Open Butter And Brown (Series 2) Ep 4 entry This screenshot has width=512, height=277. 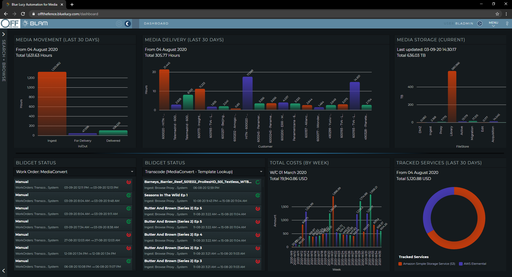(x=173, y=235)
